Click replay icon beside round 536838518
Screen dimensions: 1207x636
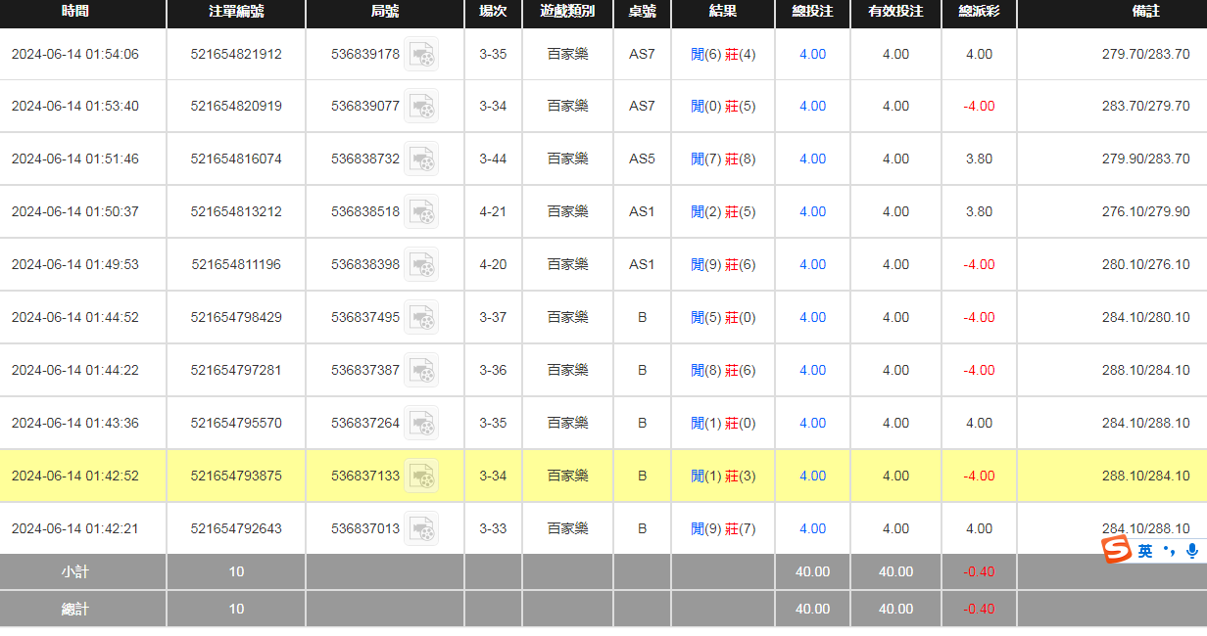point(421,212)
